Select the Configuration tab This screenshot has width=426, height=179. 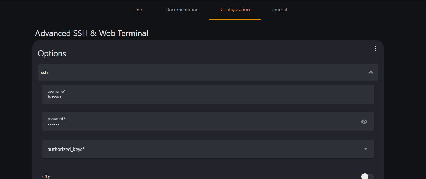click(x=235, y=10)
